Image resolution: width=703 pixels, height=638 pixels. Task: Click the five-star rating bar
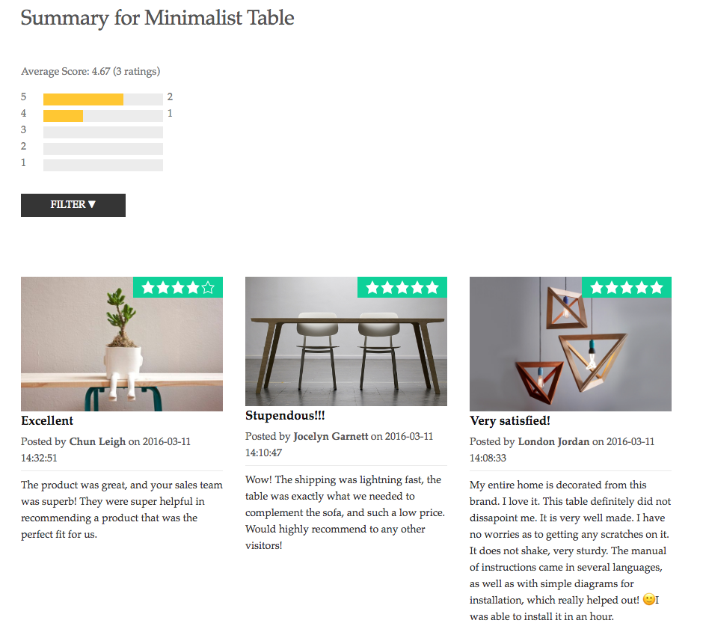tap(103, 99)
